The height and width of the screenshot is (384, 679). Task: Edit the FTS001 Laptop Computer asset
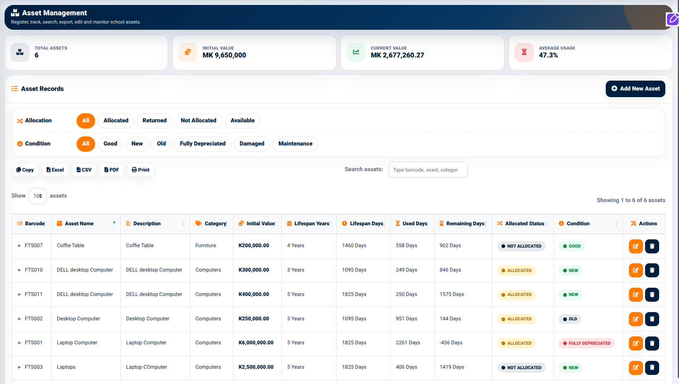636,343
